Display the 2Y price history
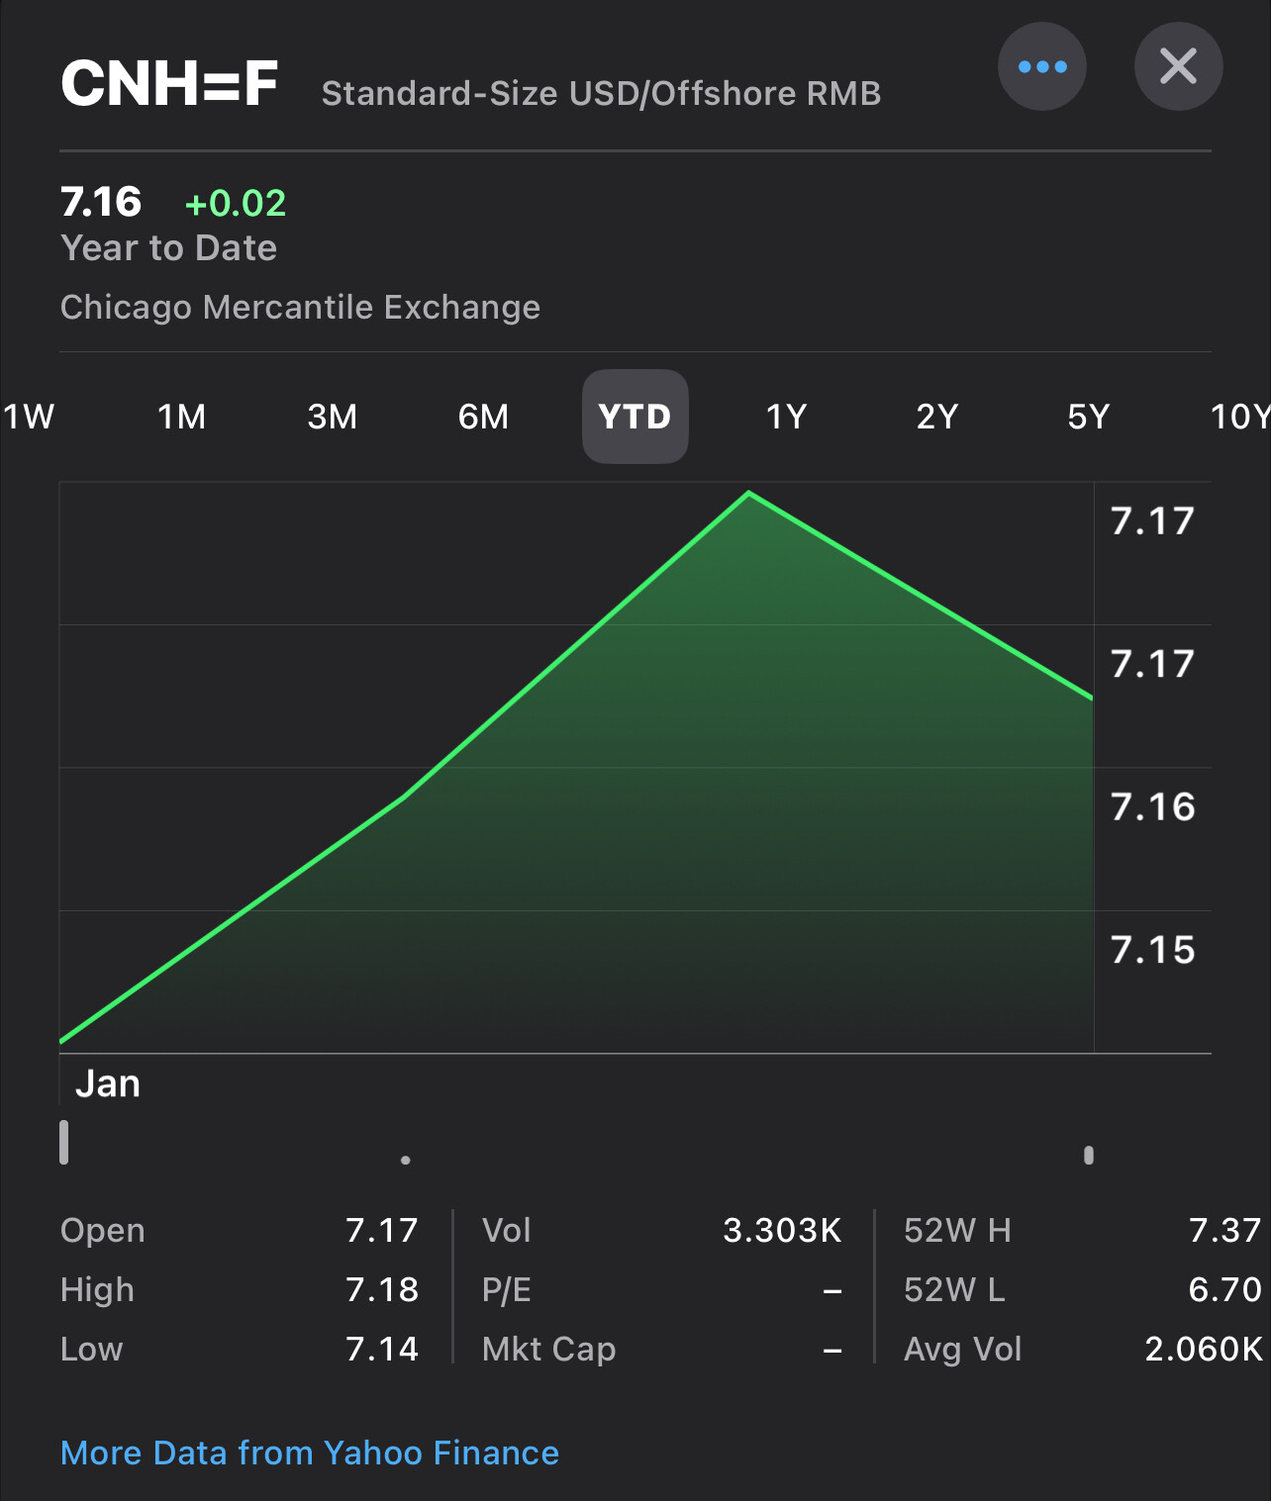Viewport: 1271px width, 1501px height. [937, 417]
